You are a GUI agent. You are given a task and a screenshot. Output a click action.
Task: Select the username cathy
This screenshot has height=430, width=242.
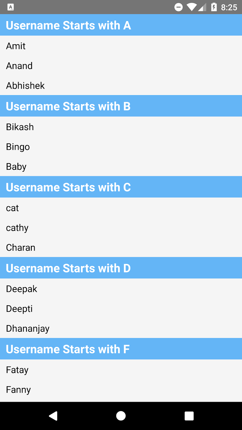(x=17, y=228)
